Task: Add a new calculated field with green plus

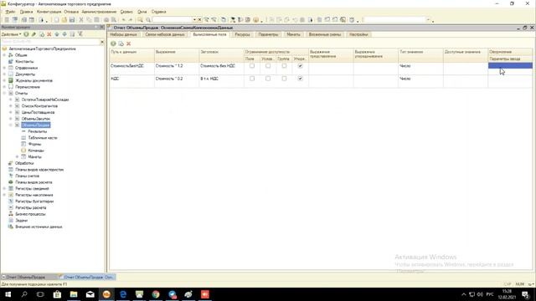Action: tap(113, 43)
